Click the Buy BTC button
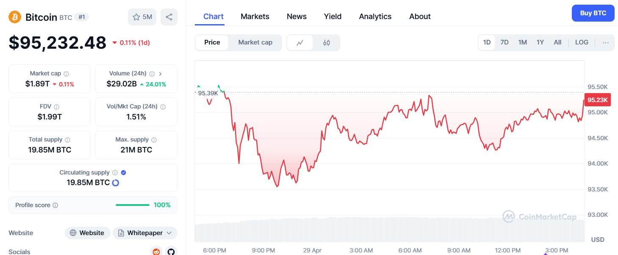The width and height of the screenshot is (618, 255). pyautogui.click(x=593, y=13)
